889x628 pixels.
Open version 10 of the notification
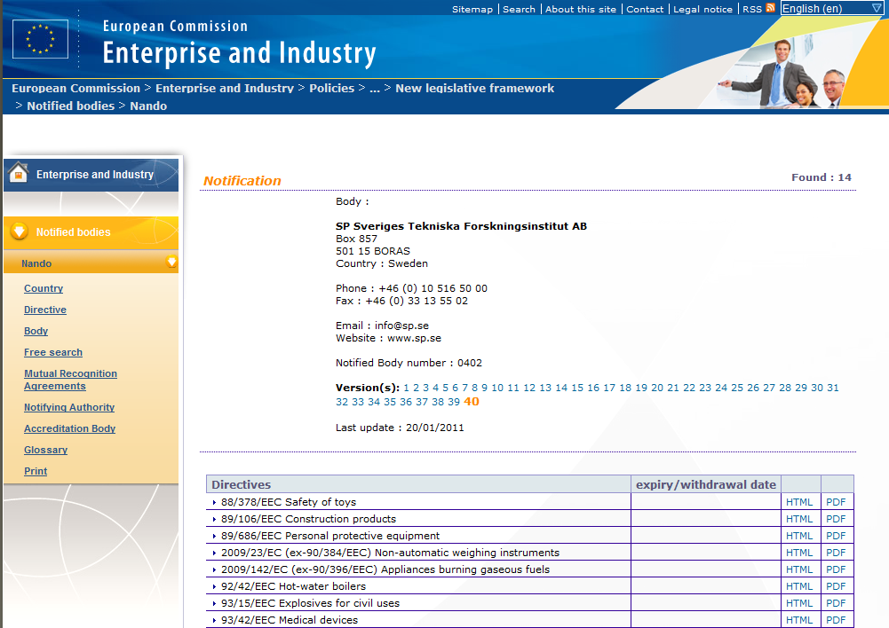tap(497, 388)
